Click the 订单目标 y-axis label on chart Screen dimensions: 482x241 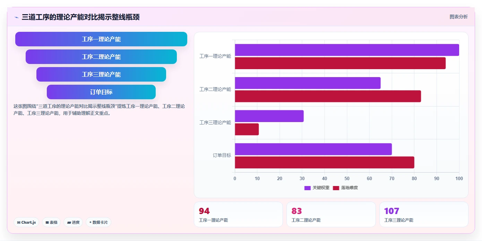[x=222, y=155]
